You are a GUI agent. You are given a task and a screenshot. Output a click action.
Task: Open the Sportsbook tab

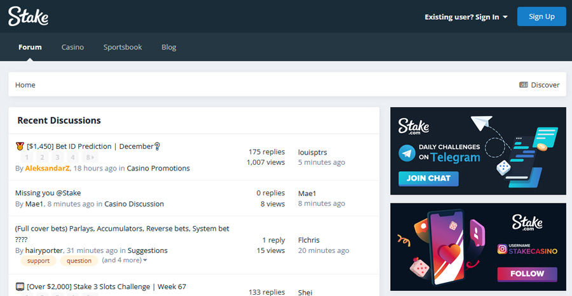(123, 47)
